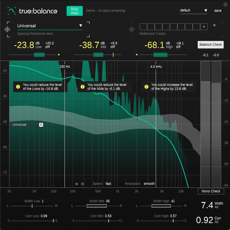Select the last empty reference track slot
Viewport: 230px width, 230px height.
click(x=196, y=27)
